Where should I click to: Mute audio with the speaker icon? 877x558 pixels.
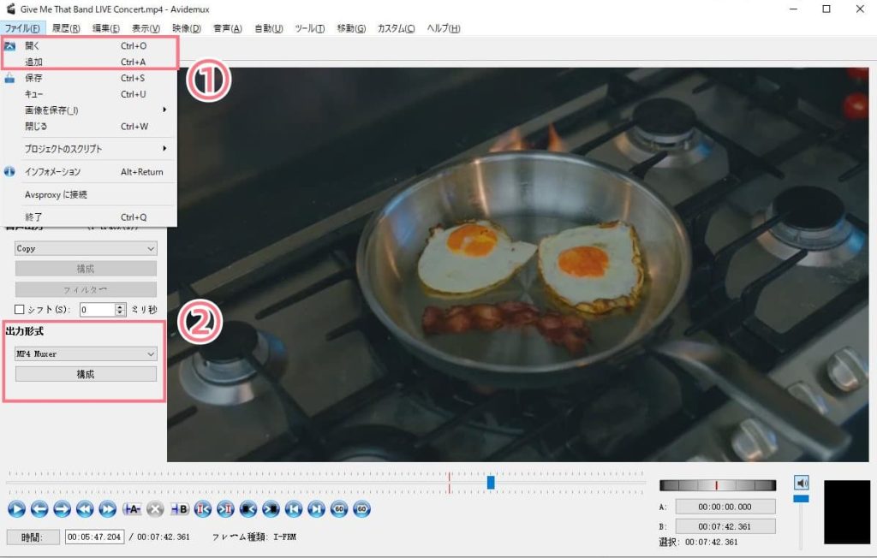click(801, 483)
